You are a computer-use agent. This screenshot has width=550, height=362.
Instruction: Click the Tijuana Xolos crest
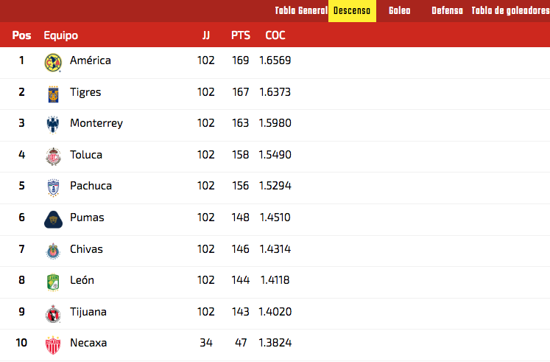[53, 314]
